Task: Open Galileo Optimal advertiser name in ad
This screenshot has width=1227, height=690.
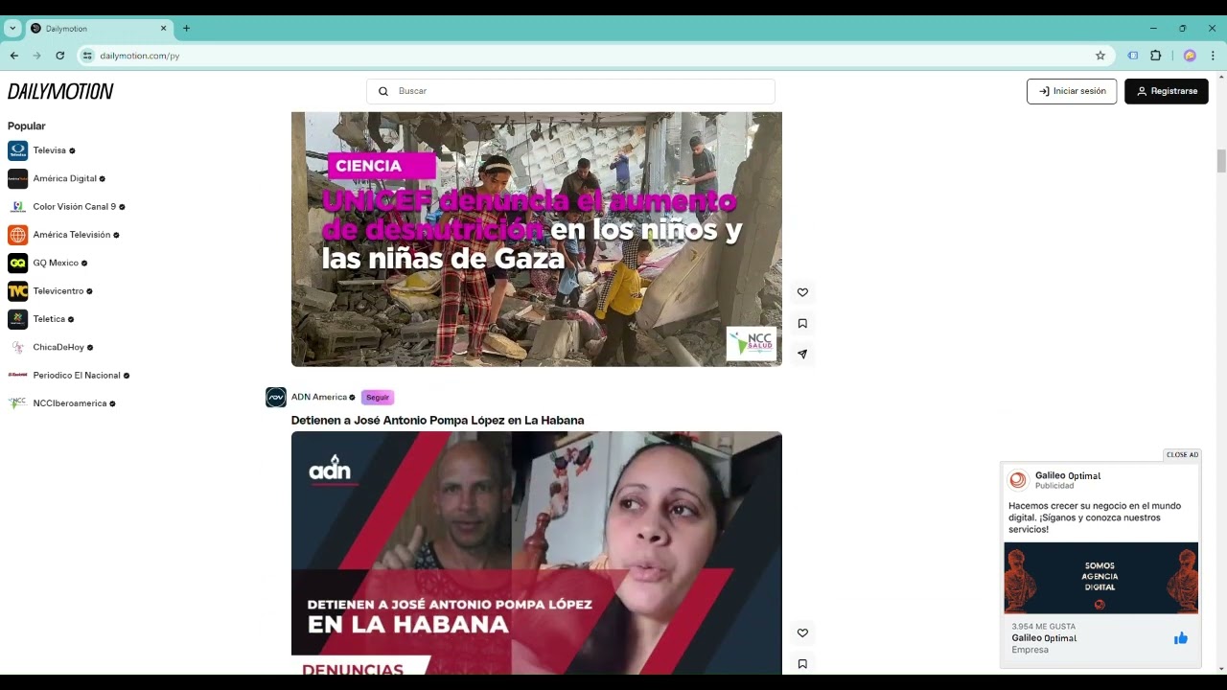Action: click(1068, 475)
